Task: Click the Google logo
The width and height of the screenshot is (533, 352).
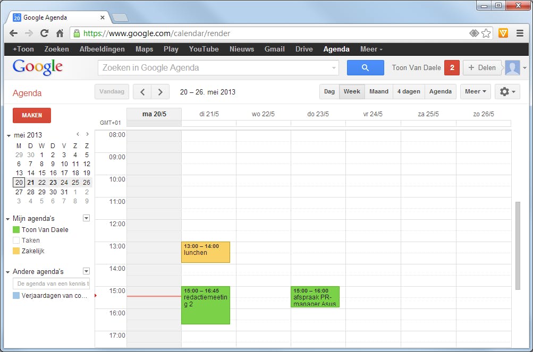Action: pos(37,67)
